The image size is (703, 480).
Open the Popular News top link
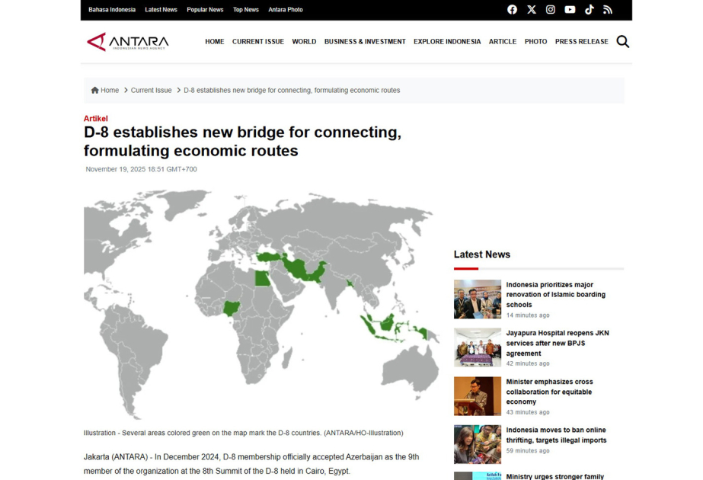pyautogui.click(x=205, y=9)
